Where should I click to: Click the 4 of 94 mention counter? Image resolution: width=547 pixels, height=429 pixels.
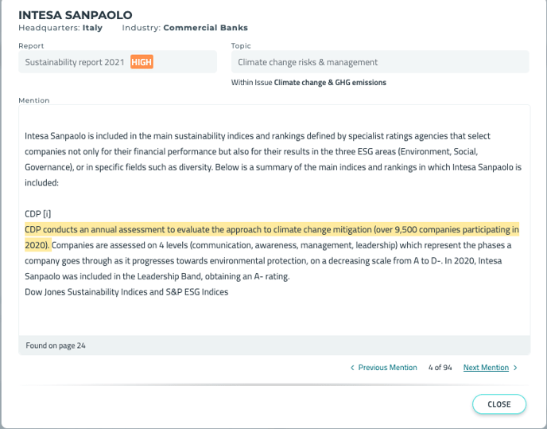coord(440,368)
